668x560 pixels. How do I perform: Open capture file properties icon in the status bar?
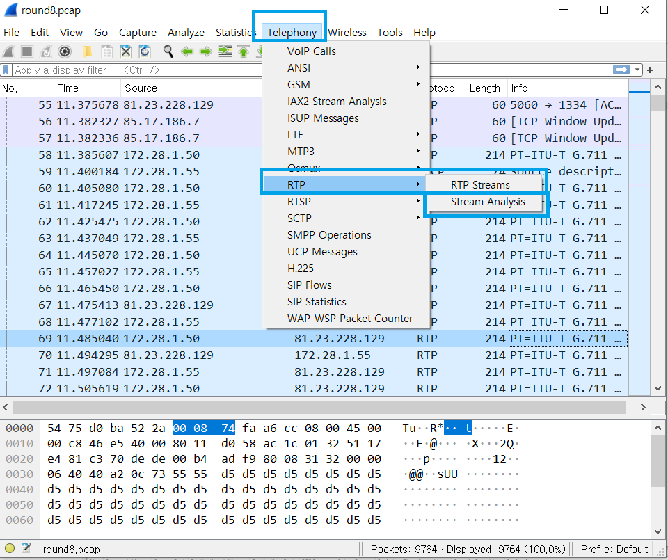click(26, 548)
